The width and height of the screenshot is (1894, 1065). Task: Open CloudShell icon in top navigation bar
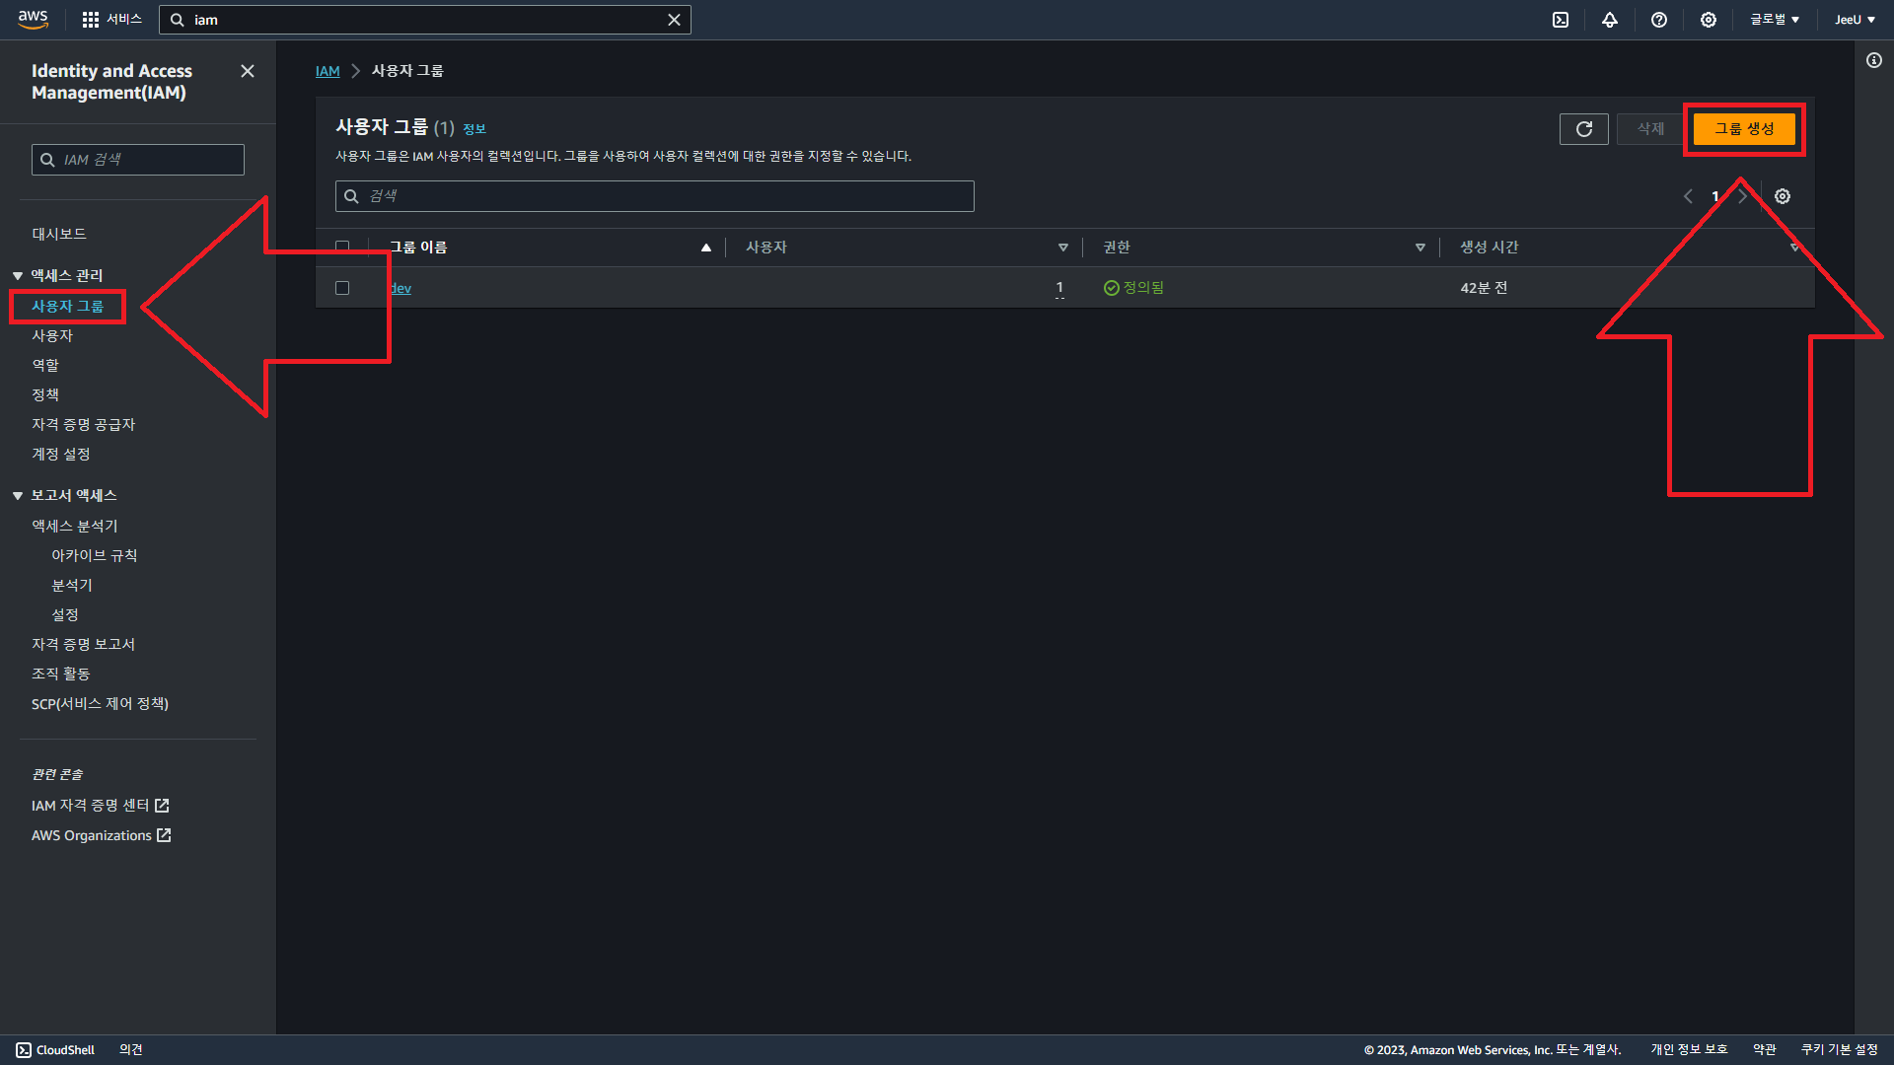1561,20
